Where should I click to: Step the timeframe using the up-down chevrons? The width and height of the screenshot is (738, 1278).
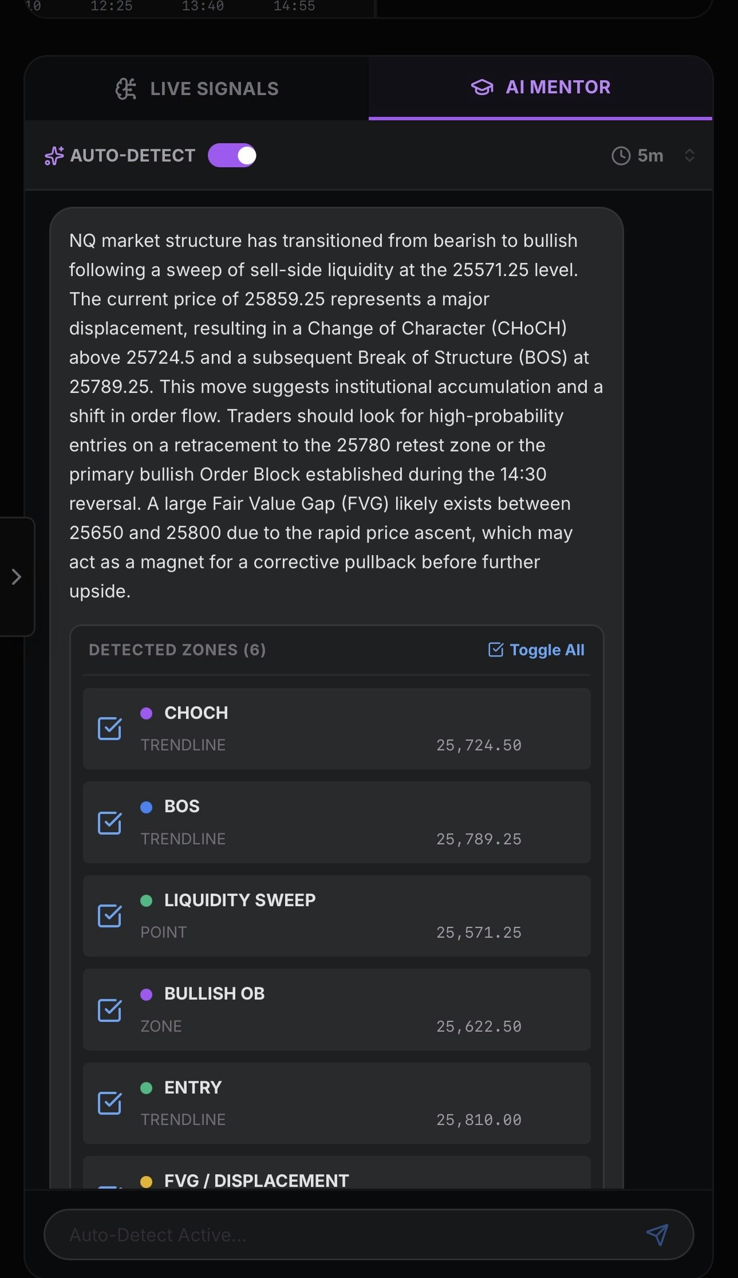point(690,155)
